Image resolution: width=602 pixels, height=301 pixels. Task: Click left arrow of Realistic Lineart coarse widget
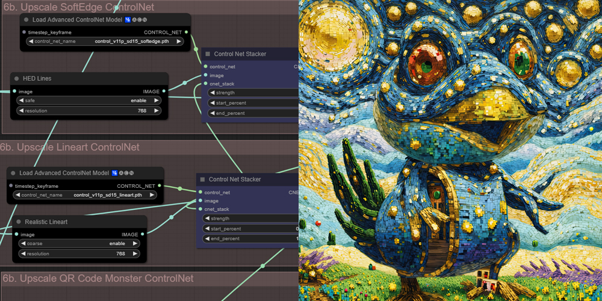[23, 243]
